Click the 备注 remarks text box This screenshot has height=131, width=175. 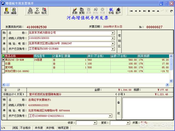[x=147, y=108]
